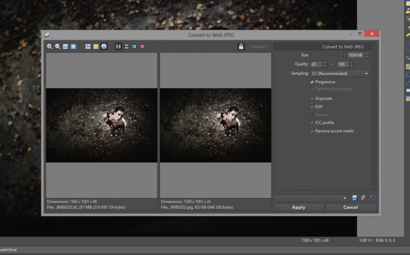
Task: Enable the Grayscale checkbox
Action: (x=312, y=99)
